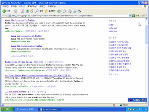Open the Back button history dropdown arrow
Viewport: 149px width, 112px height.
(x=12, y=11)
